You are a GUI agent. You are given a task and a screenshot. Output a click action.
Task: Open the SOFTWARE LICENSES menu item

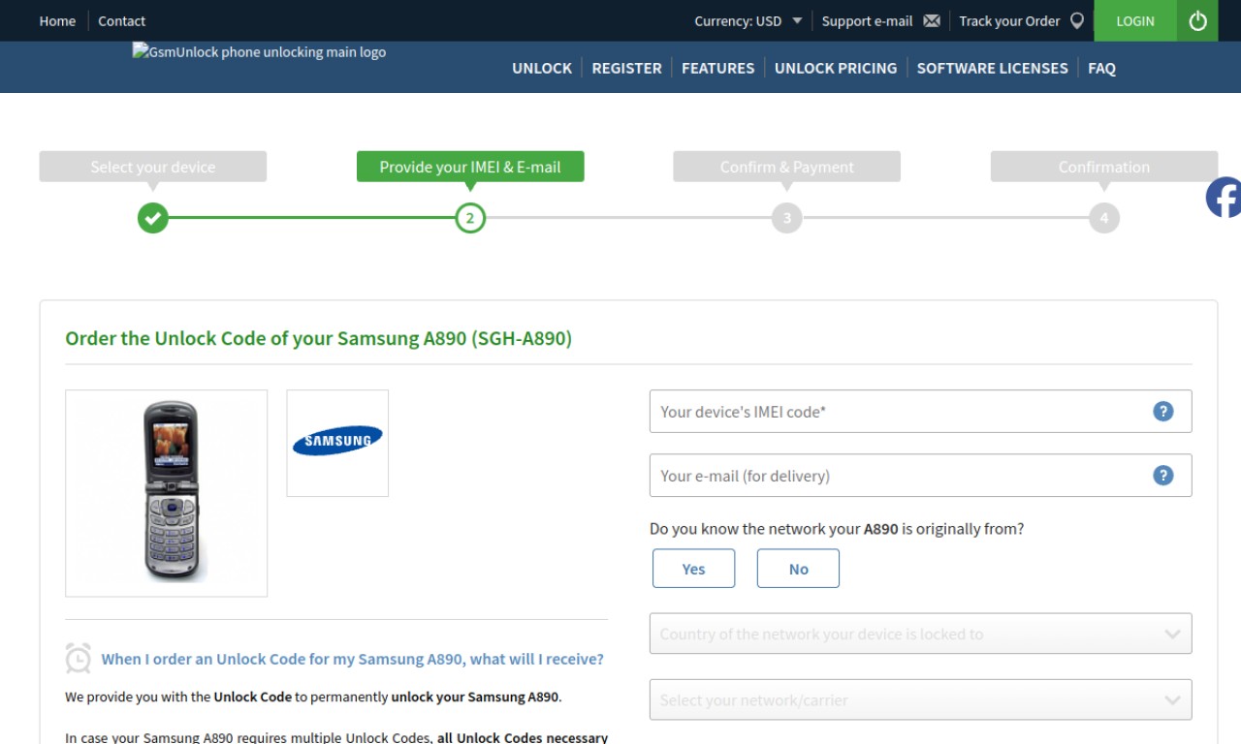[x=992, y=68]
